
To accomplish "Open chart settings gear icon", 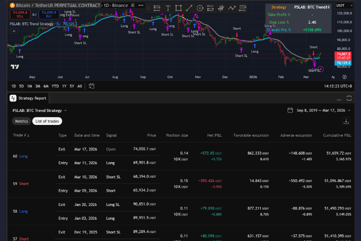I will click(x=344, y=77).
